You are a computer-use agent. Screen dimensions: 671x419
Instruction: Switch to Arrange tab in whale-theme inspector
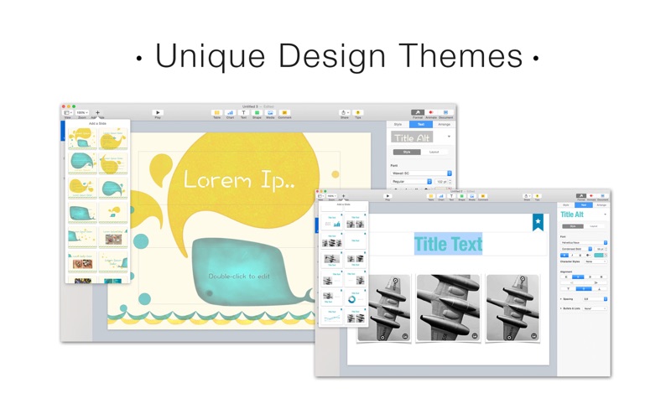pos(444,124)
